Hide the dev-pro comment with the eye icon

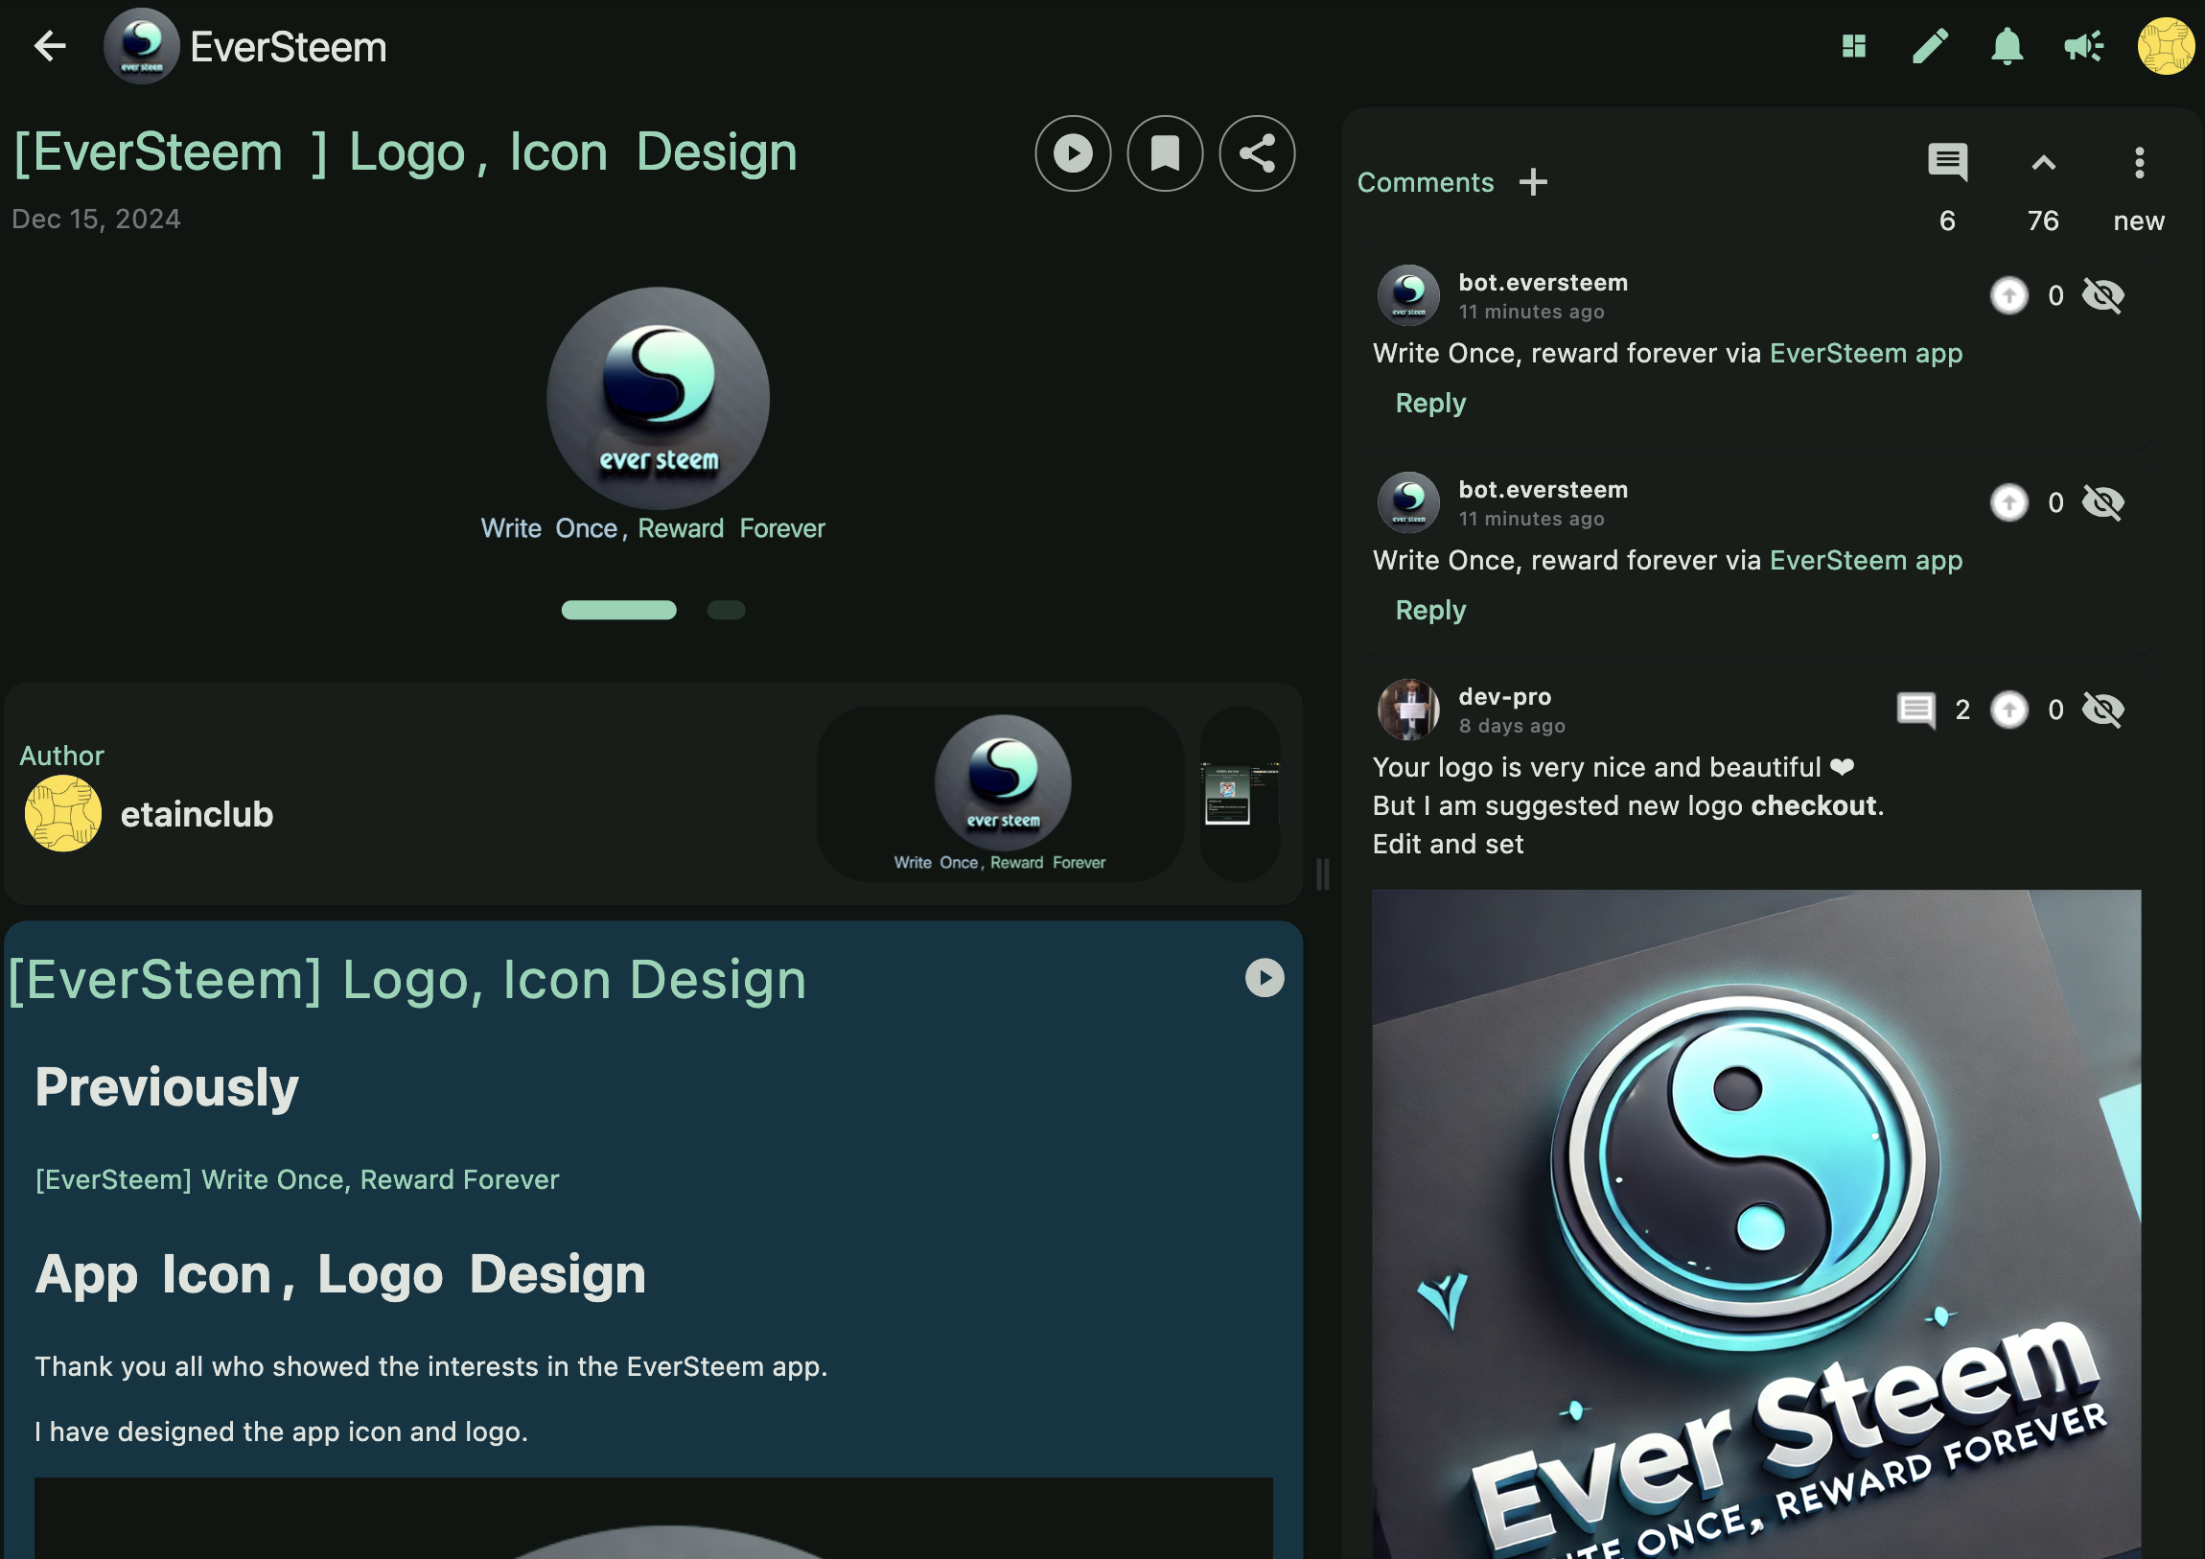pyautogui.click(x=2103, y=710)
